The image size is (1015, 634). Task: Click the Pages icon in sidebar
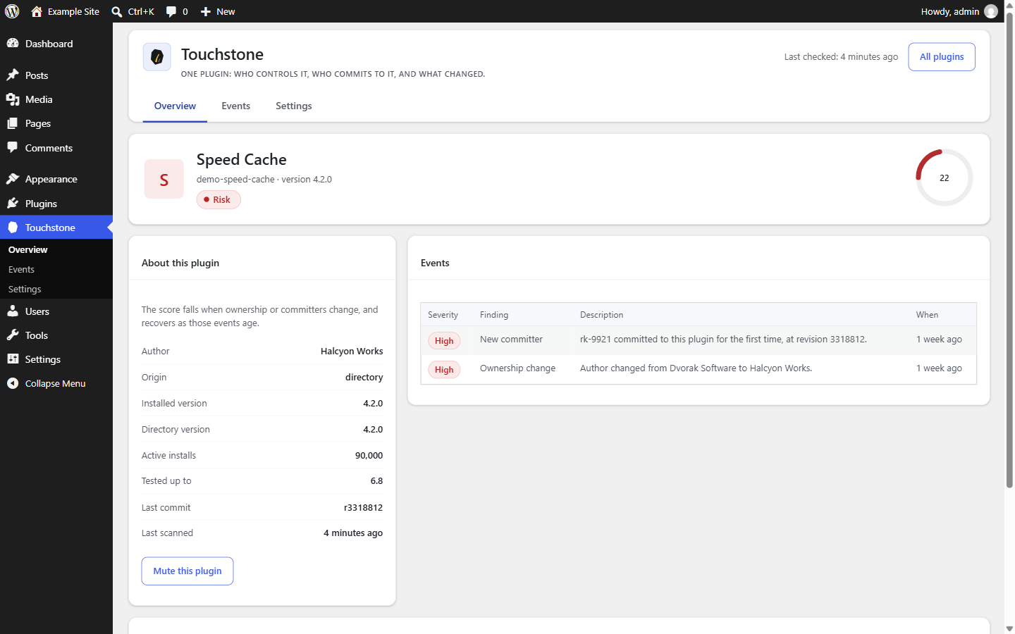[x=13, y=123]
